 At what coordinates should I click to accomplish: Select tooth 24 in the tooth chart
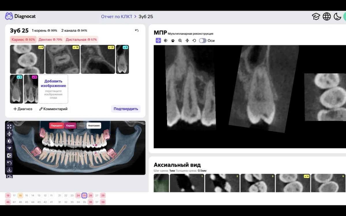click(x=78, y=196)
